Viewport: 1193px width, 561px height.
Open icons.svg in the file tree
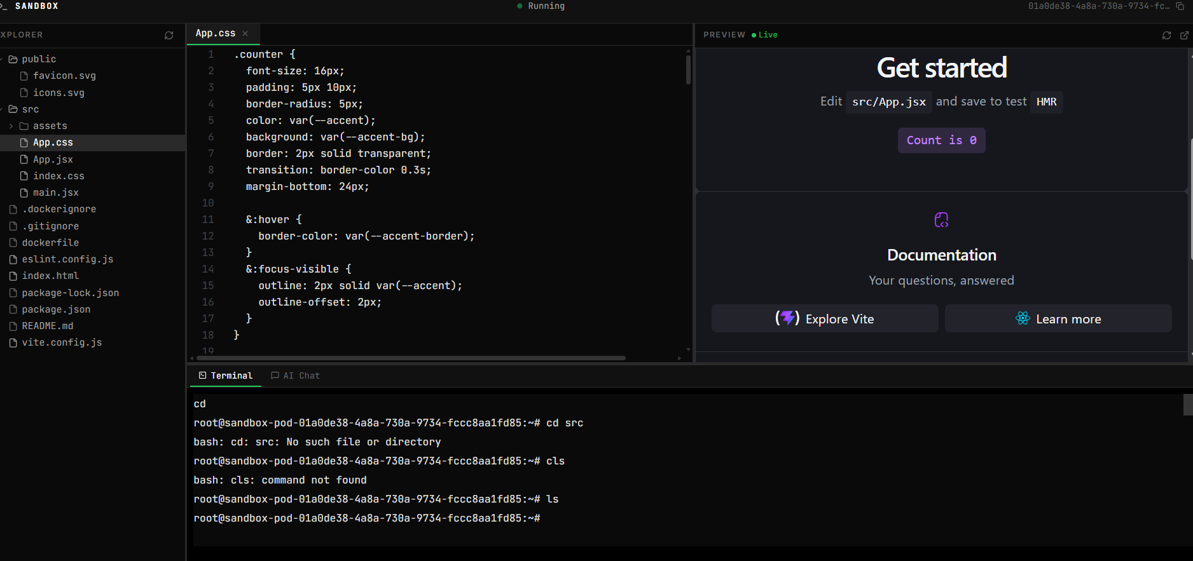point(59,93)
